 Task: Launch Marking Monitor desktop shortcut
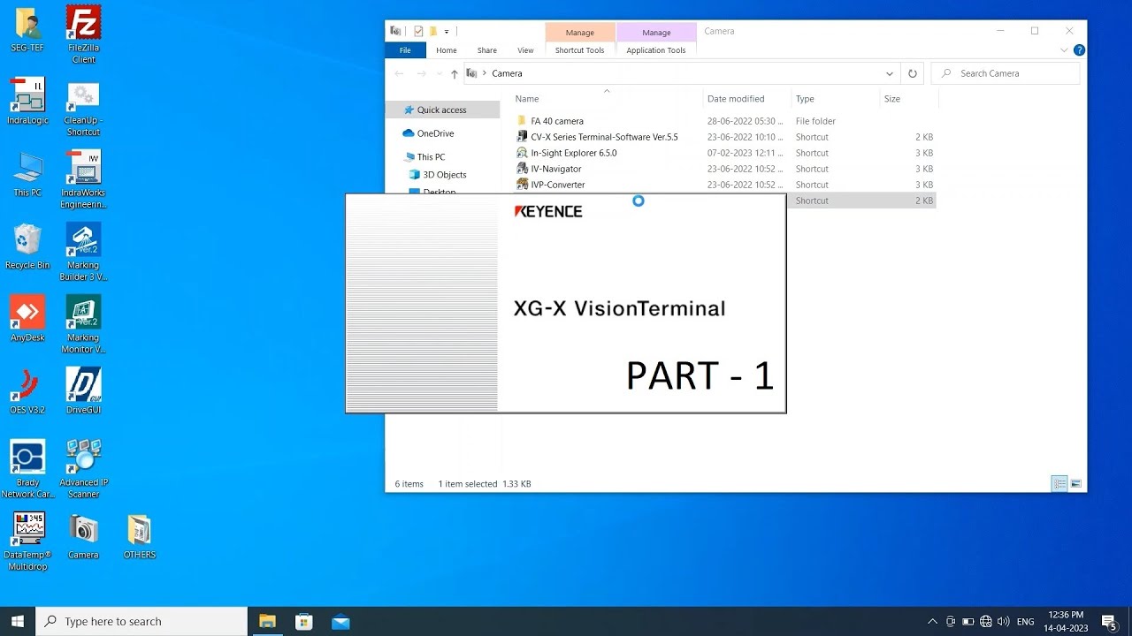(83, 324)
